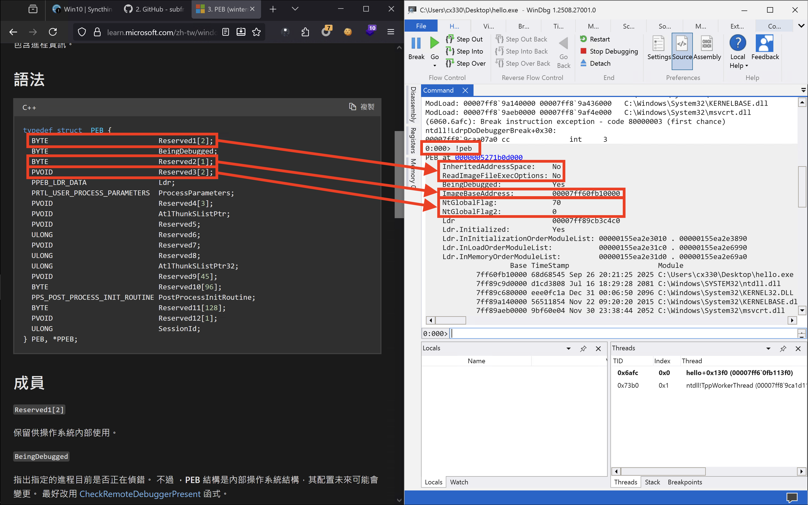Close the Threads panel
This screenshot has width=808, height=505.
798,348
